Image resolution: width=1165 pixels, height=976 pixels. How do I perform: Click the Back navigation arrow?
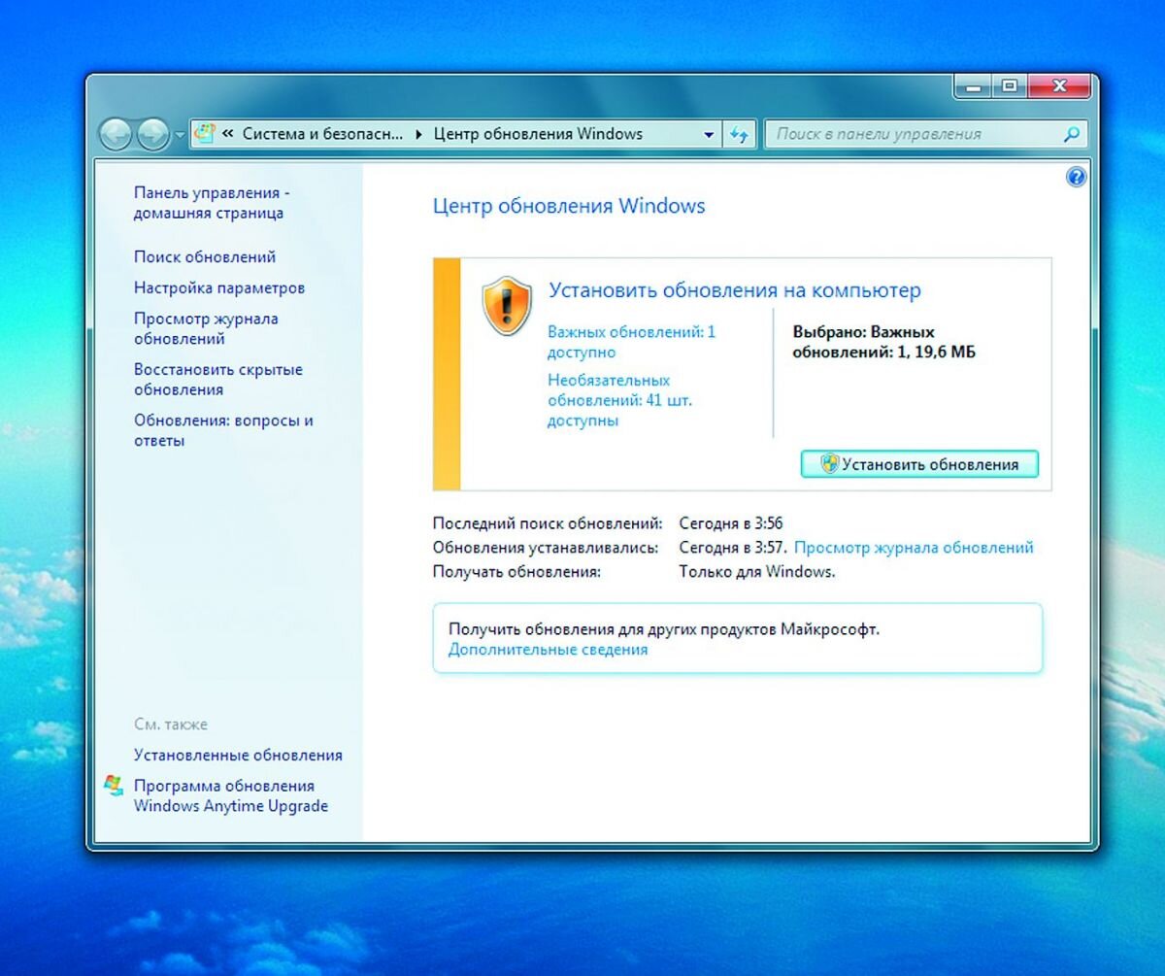click(x=117, y=134)
